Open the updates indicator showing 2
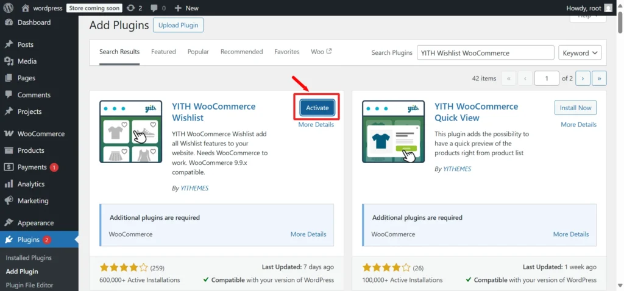The height and width of the screenshot is (291, 624). 134,8
